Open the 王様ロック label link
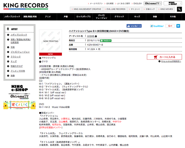This screenshot has height=148, width=185. (149, 9)
